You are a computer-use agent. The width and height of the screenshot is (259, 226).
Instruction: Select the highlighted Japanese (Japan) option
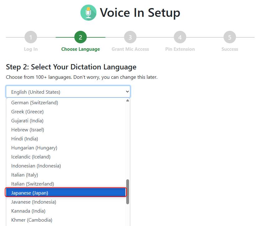point(66,193)
